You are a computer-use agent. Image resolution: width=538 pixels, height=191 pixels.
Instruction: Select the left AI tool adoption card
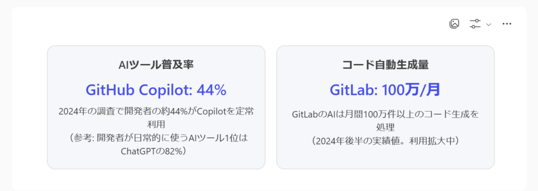coord(156,107)
